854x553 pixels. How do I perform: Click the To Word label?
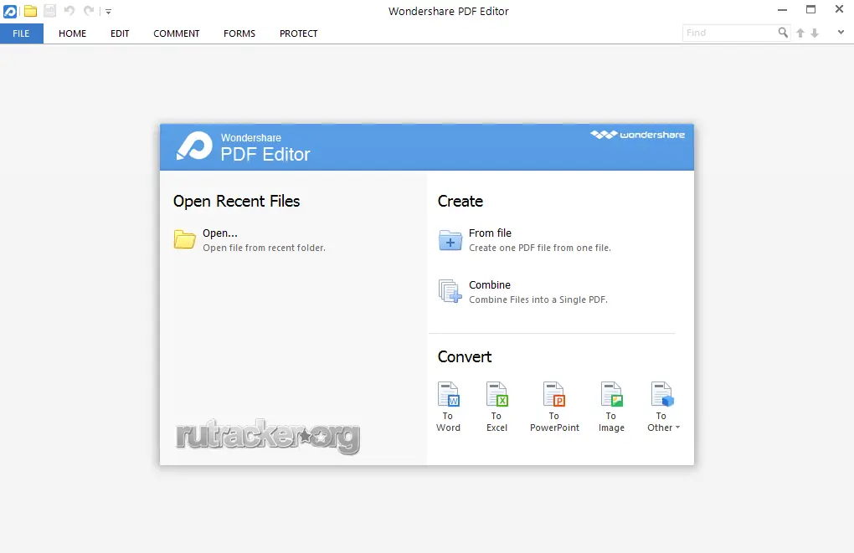click(448, 422)
